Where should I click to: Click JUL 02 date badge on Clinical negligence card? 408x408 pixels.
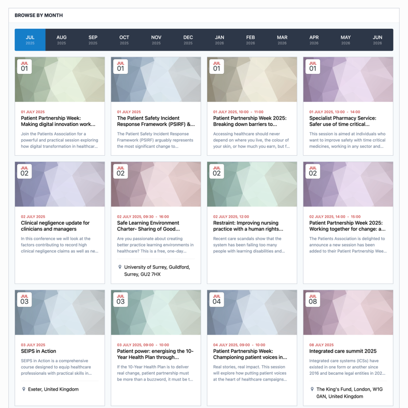point(24,171)
